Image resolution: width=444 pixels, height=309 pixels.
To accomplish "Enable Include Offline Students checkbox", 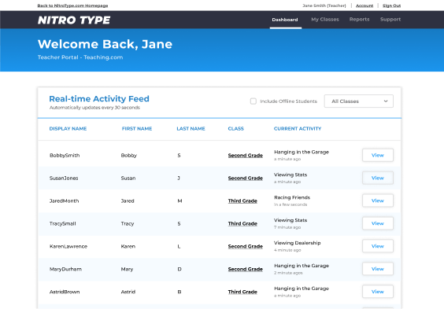I will tap(253, 101).
